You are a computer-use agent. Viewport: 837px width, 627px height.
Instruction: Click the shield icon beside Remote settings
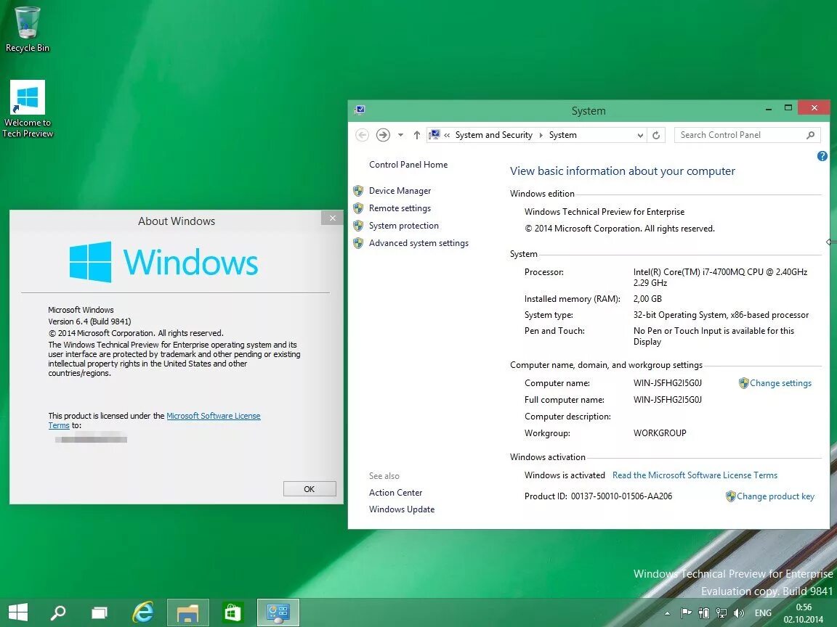(x=358, y=208)
